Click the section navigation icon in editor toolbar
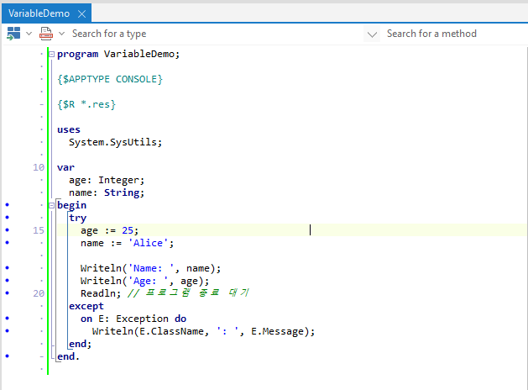Screen dimensions: 528x390 click(13, 34)
